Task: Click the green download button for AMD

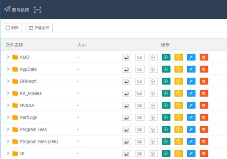Action: pos(166,57)
